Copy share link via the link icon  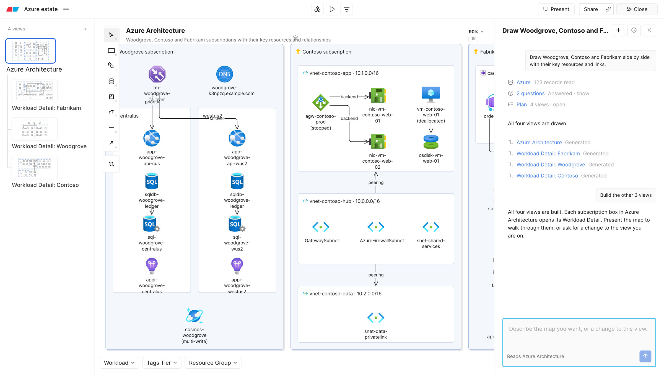click(608, 9)
